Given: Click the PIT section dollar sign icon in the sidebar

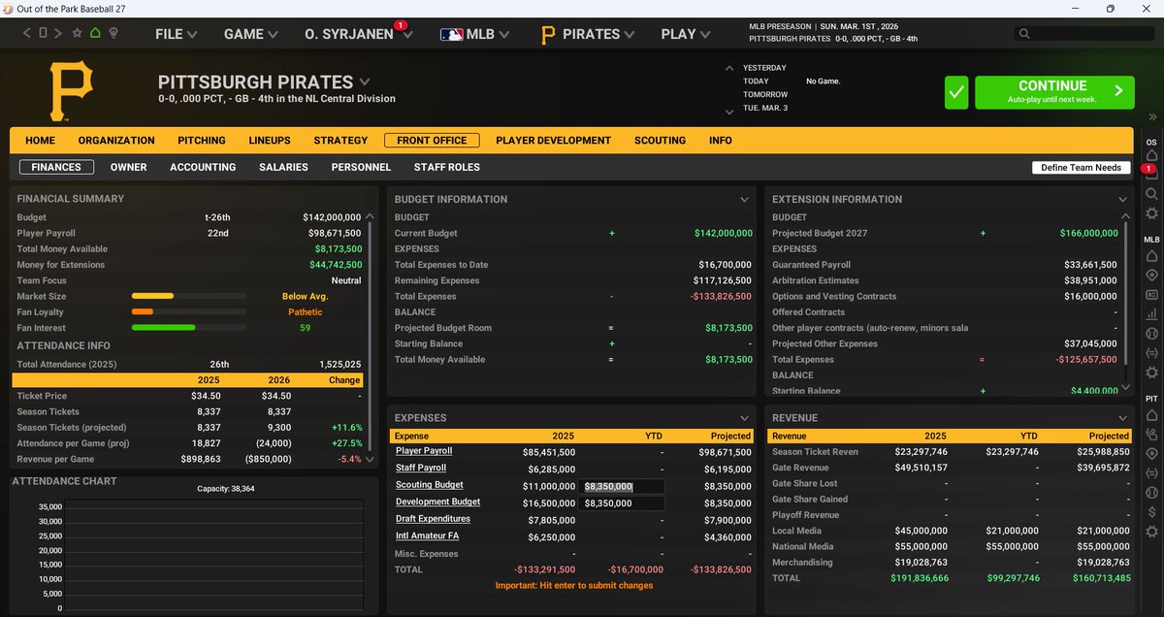Looking at the screenshot, I should 1151,511.
